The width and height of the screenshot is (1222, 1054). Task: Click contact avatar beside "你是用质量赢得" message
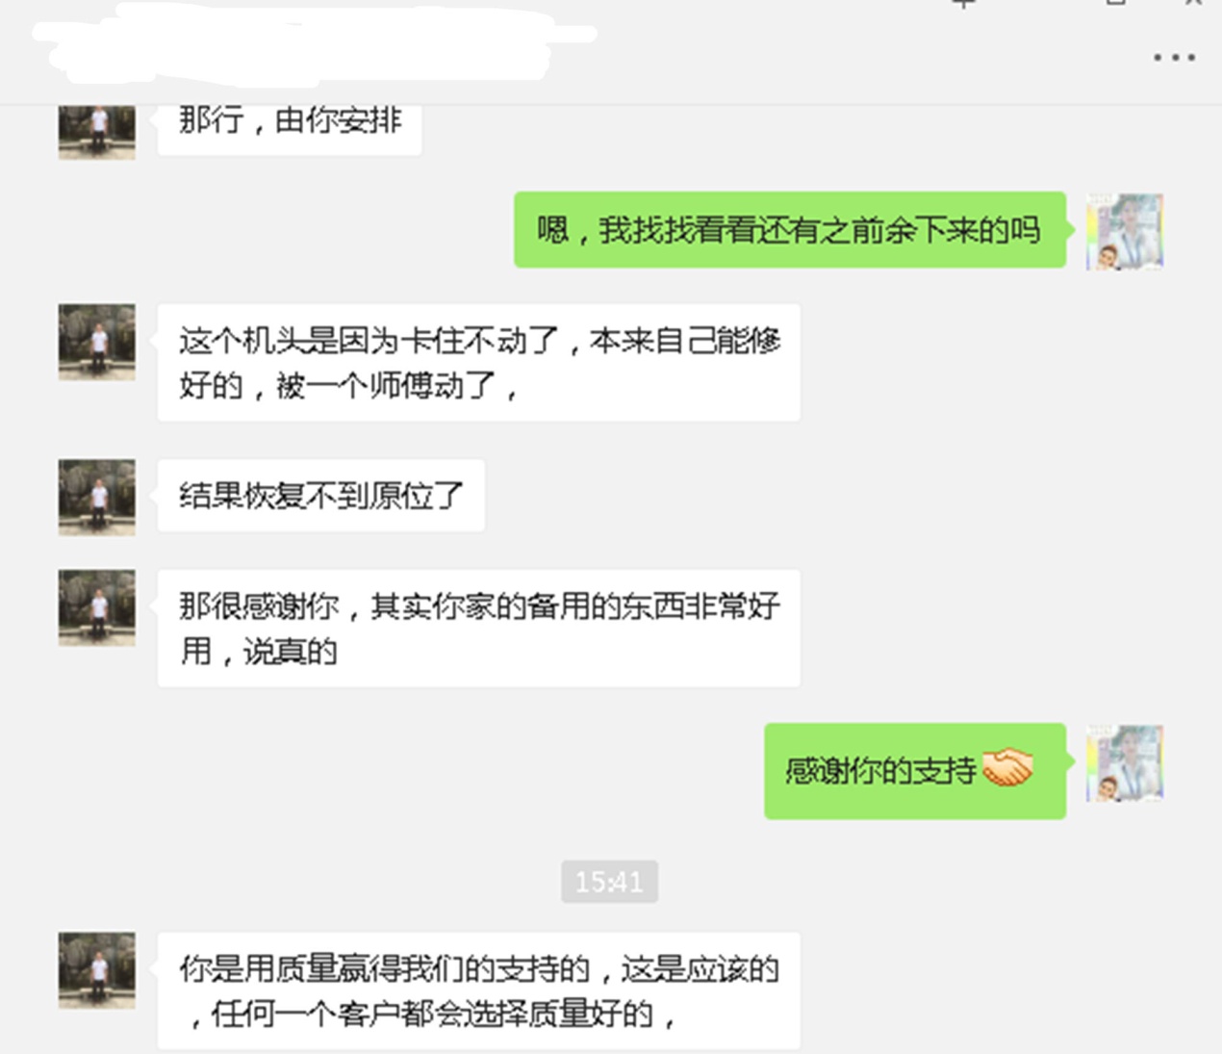pyautogui.click(x=96, y=969)
